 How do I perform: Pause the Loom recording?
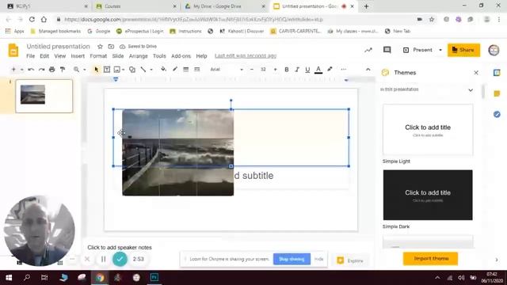[x=103, y=259]
